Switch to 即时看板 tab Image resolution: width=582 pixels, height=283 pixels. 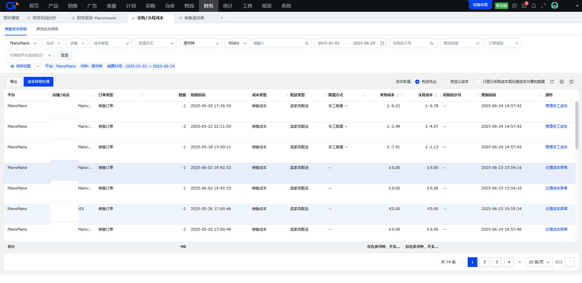(x=12, y=18)
